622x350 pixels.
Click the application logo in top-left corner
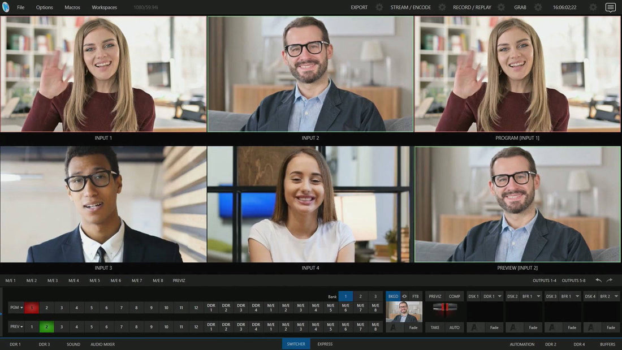pyautogui.click(x=6, y=7)
